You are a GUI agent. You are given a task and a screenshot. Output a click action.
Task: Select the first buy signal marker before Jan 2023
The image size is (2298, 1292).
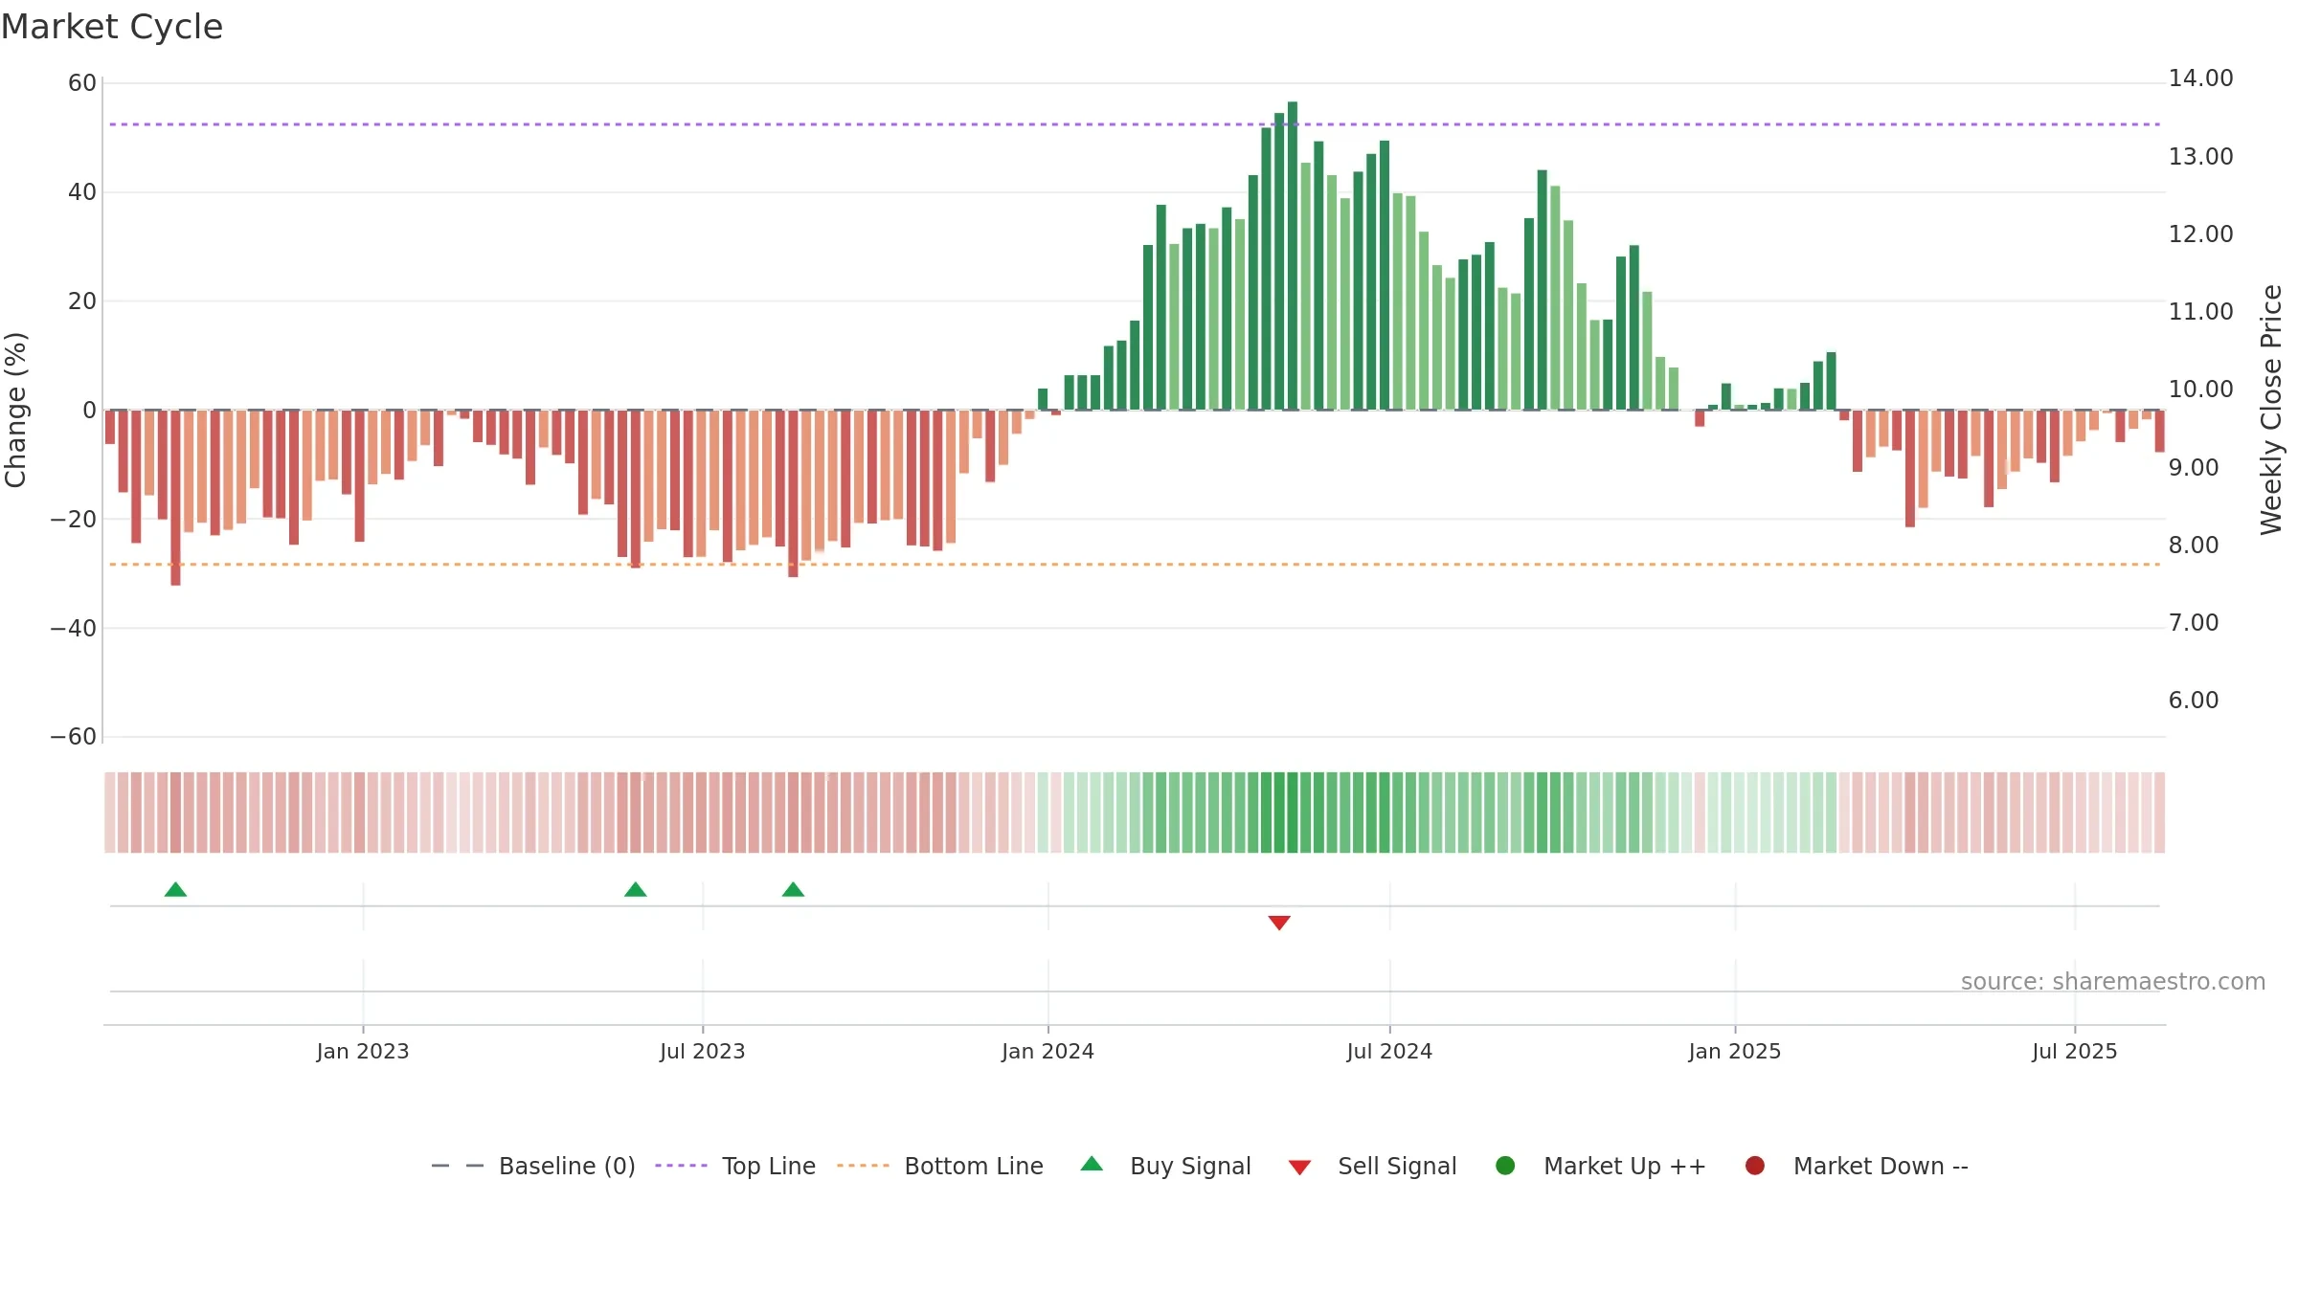coord(175,890)
